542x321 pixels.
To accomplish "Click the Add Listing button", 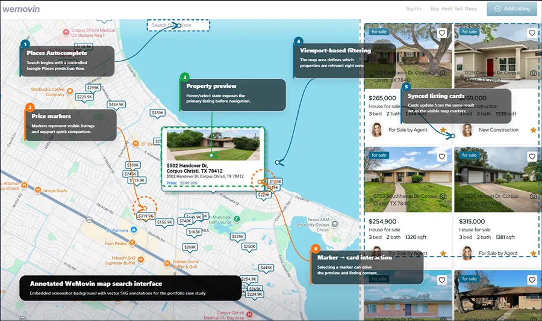I will tap(512, 8).
